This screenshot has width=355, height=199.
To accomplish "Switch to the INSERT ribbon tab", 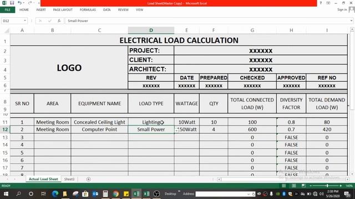I will (x=40, y=10).
